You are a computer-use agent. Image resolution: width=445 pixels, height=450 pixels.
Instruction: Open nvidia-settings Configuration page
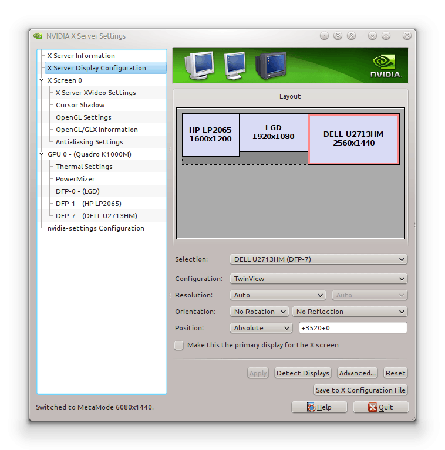pyautogui.click(x=96, y=228)
